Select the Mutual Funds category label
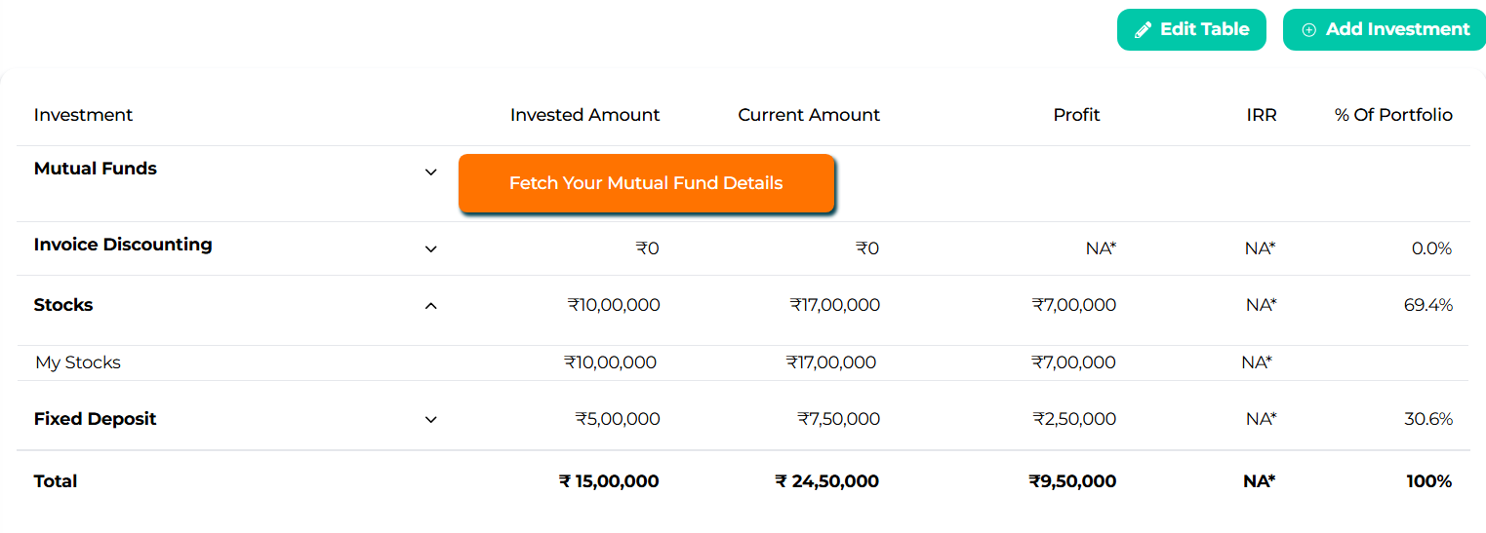This screenshot has height=533, width=1486. (96, 169)
